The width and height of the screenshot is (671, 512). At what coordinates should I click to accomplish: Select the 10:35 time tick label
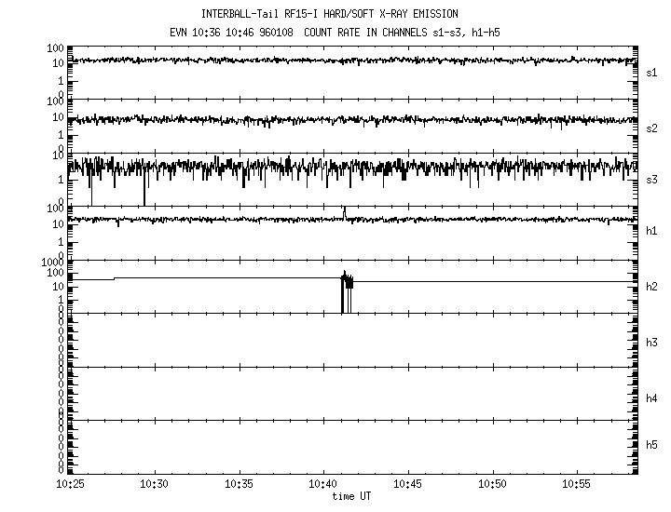tap(240, 485)
